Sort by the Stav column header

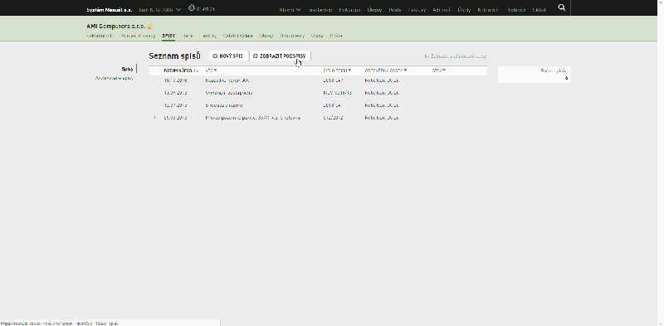point(439,71)
